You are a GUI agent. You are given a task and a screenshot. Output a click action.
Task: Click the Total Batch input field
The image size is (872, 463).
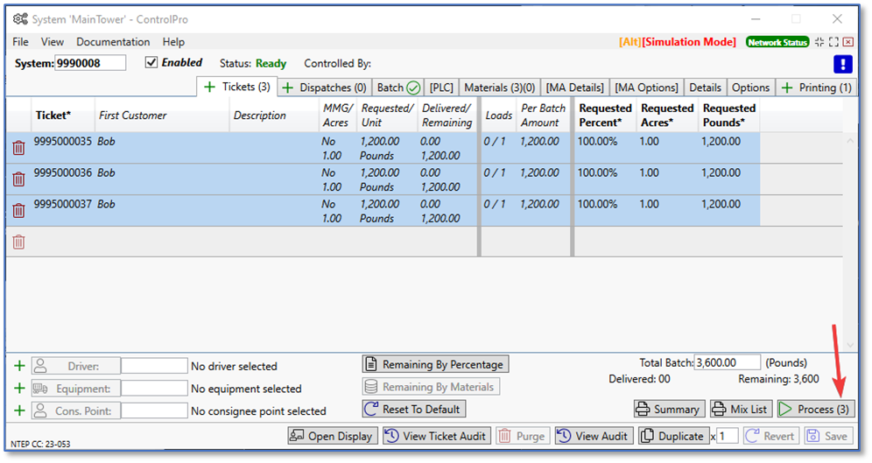point(728,362)
